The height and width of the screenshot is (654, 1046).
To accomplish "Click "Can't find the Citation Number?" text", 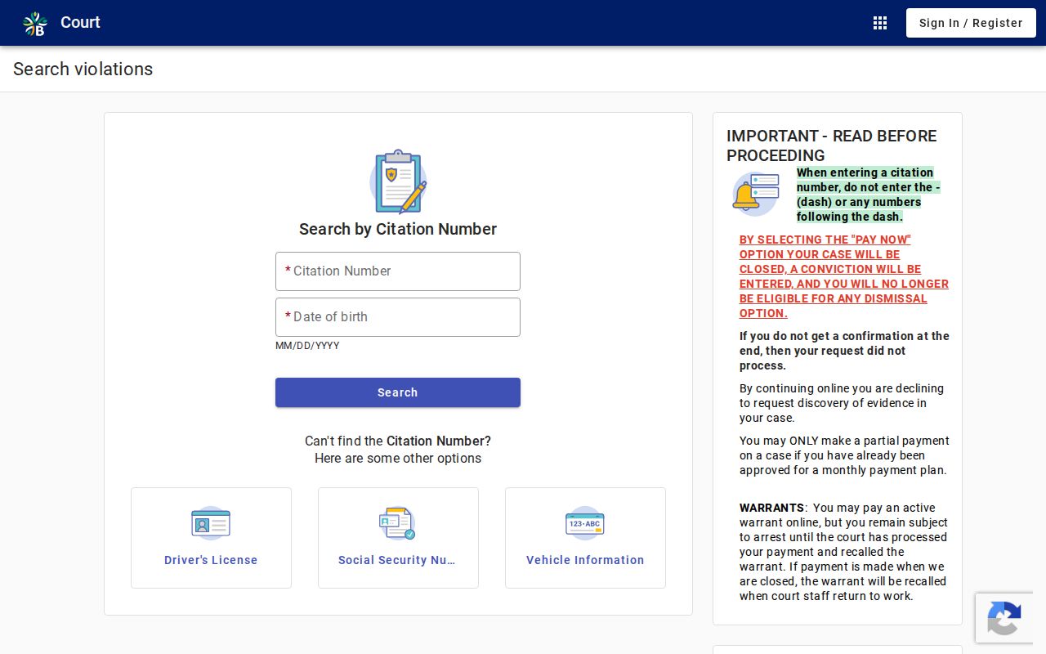I will (398, 441).
